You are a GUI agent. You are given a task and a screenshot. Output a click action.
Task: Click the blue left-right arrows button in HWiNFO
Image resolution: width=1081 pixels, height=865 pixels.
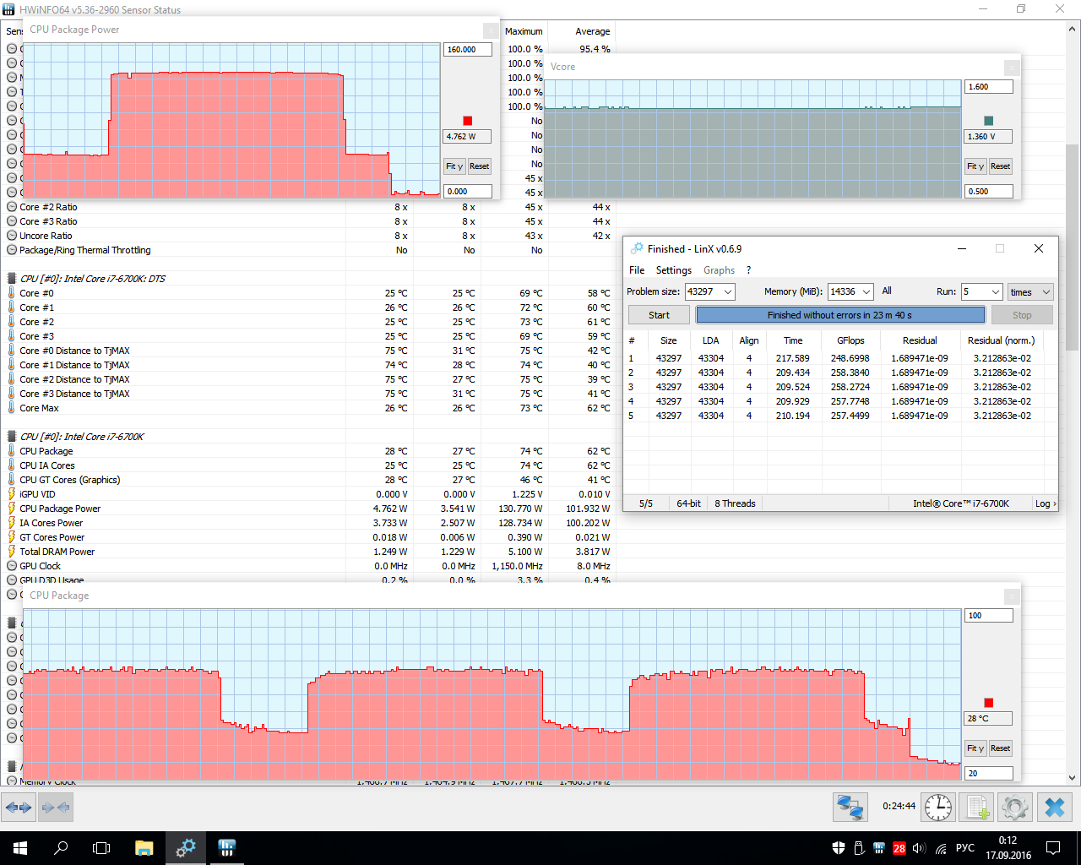click(x=19, y=808)
